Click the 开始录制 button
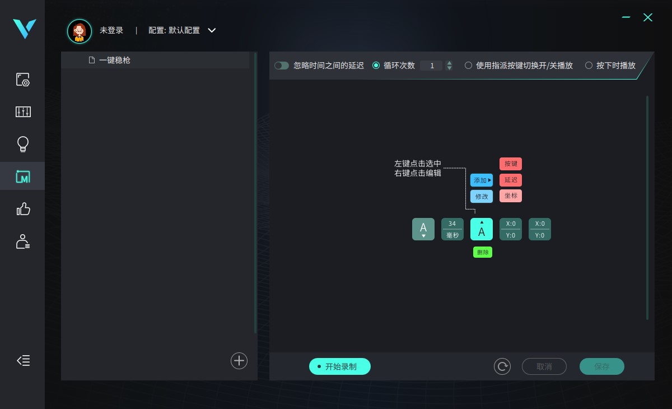The image size is (672, 409). pos(340,366)
